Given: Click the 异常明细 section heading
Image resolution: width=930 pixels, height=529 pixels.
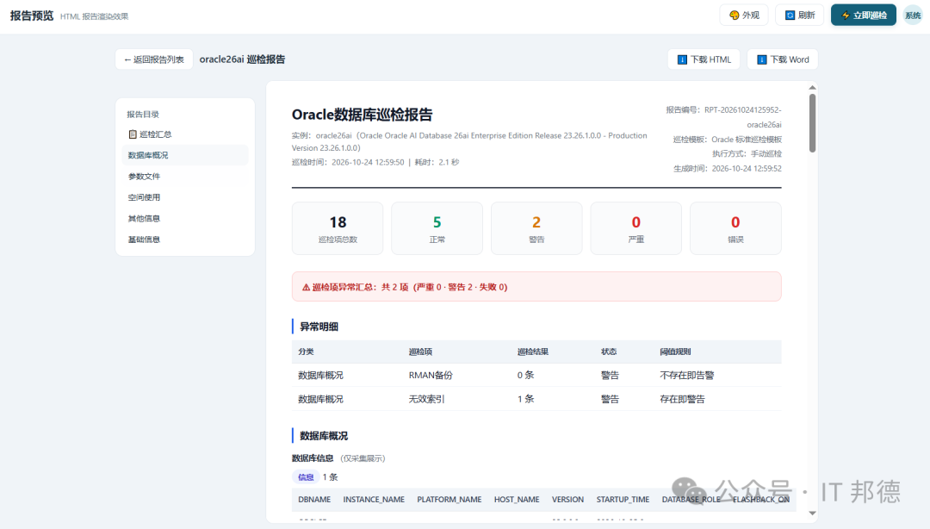Looking at the screenshot, I should (x=319, y=327).
